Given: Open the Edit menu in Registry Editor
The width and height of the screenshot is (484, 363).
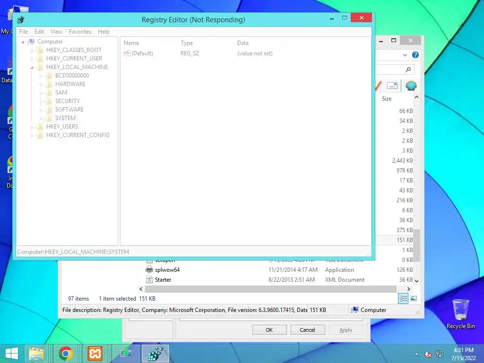Looking at the screenshot, I should point(39,32).
